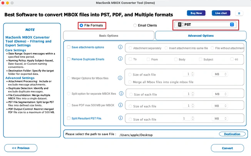Select the Email Clients radio button

tap(135, 25)
